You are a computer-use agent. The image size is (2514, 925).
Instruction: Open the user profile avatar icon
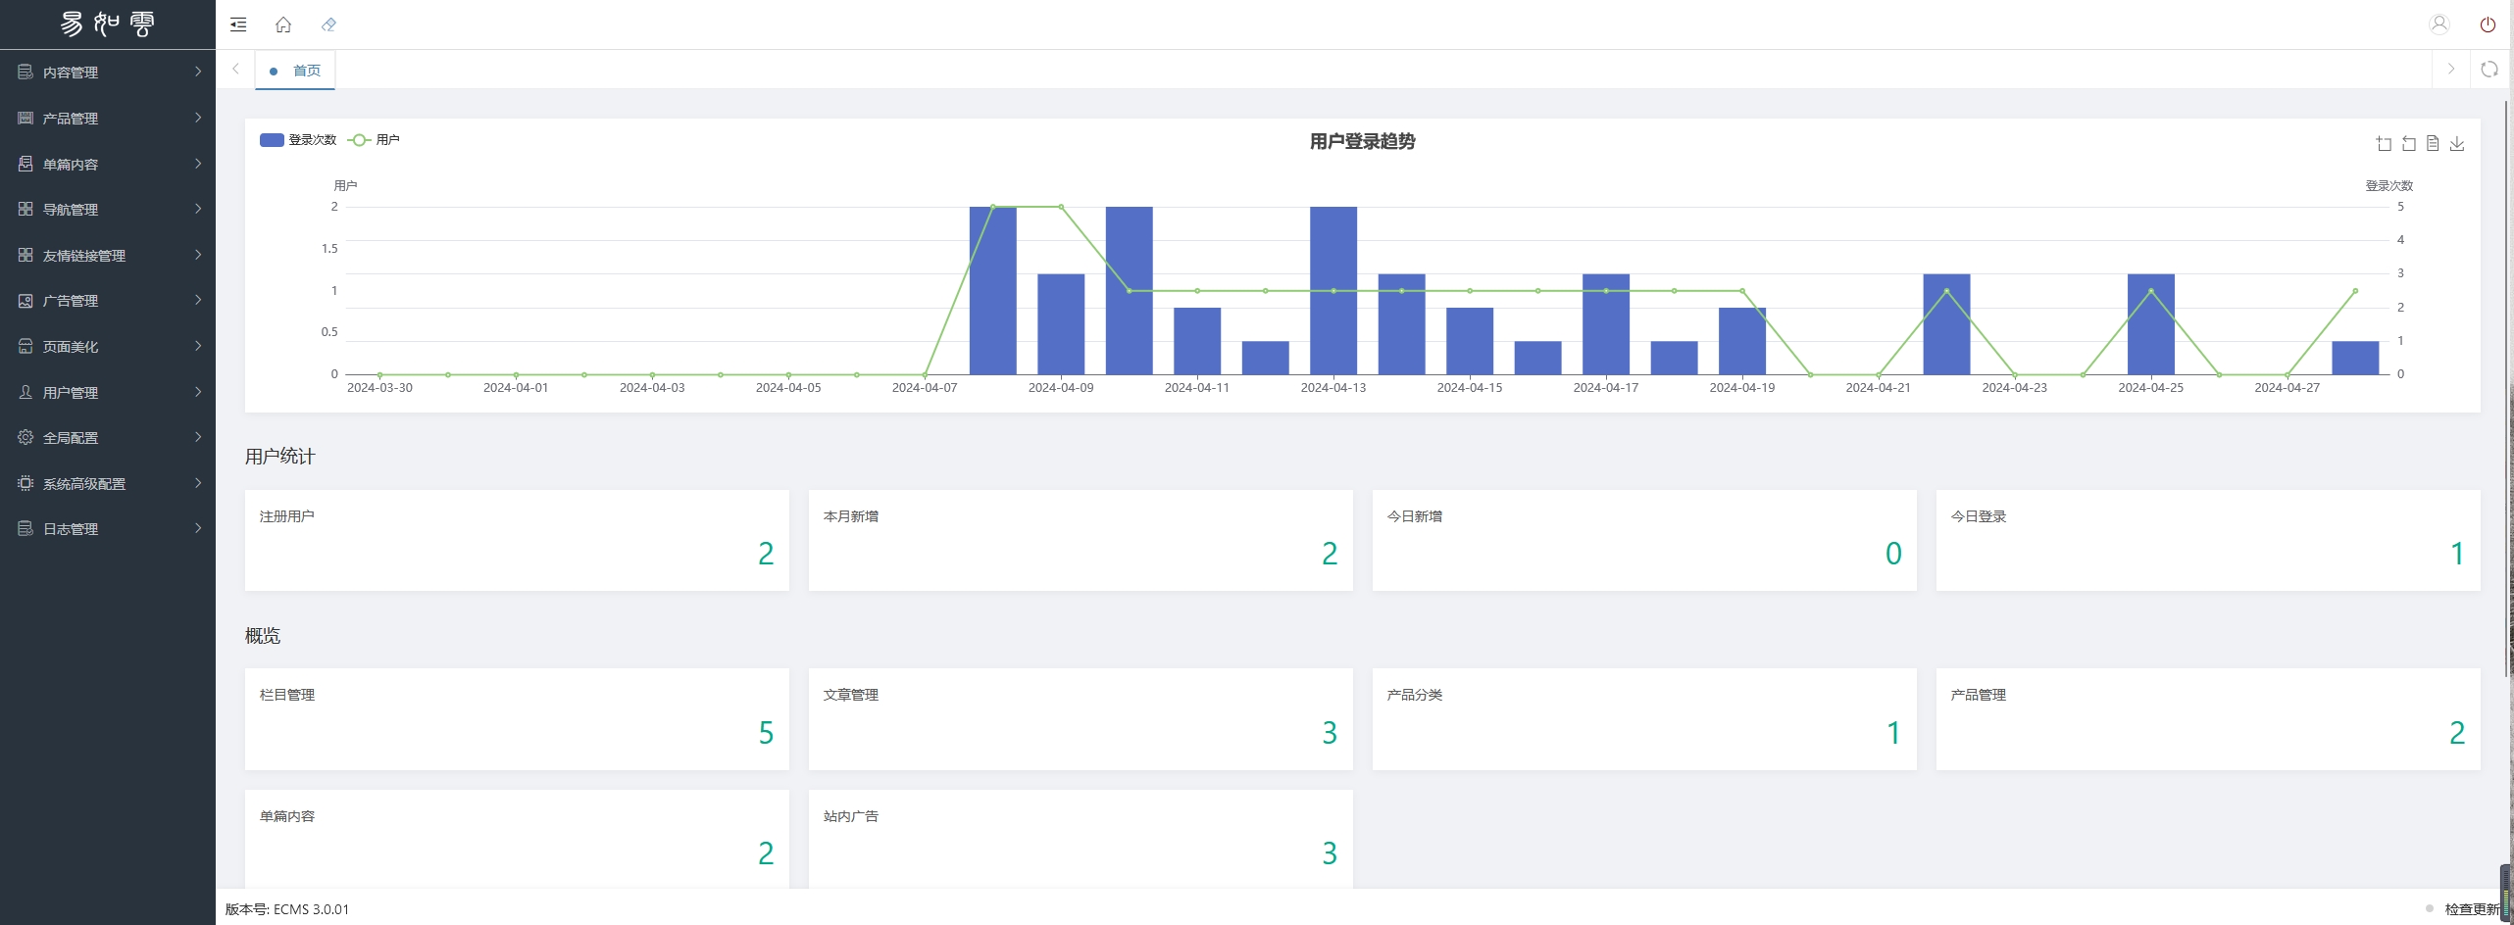(2439, 24)
